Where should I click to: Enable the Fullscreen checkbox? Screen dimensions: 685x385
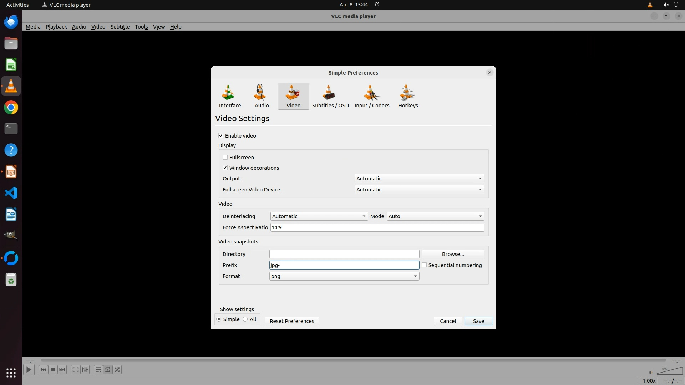pyautogui.click(x=225, y=157)
